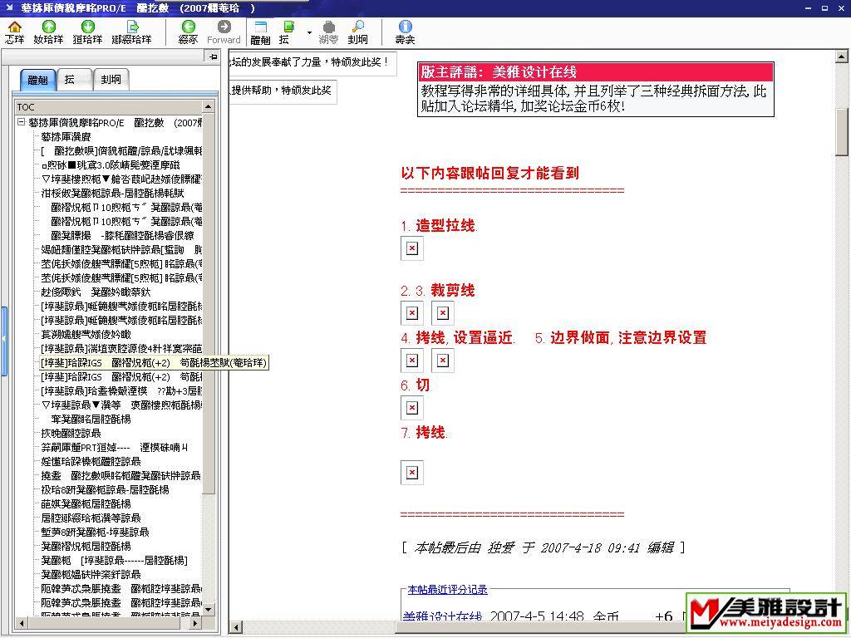Click the text '本帖最后由 独爱 于 2007-4-18 09:41 编辑'

(544, 547)
